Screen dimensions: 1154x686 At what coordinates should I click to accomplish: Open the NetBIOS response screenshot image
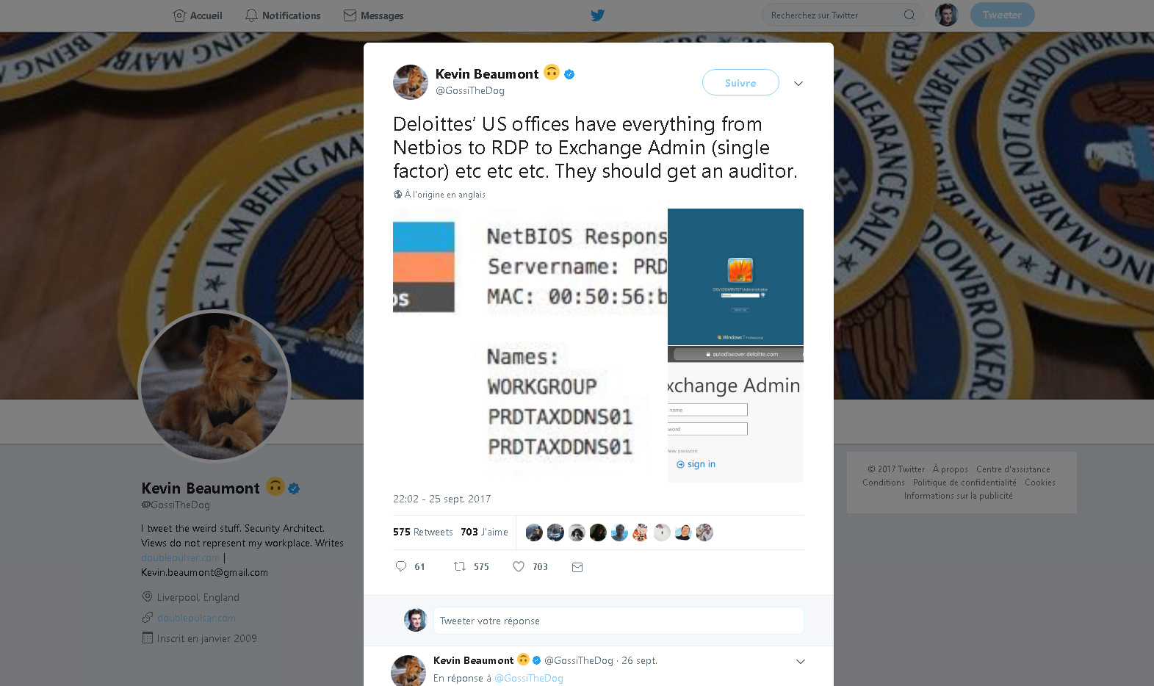click(x=530, y=345)
